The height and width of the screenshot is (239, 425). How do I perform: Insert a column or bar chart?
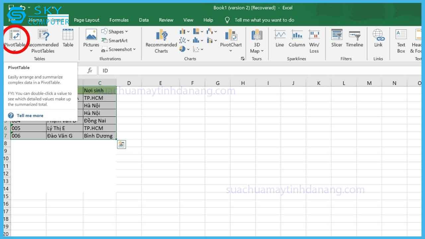(184, 32)
